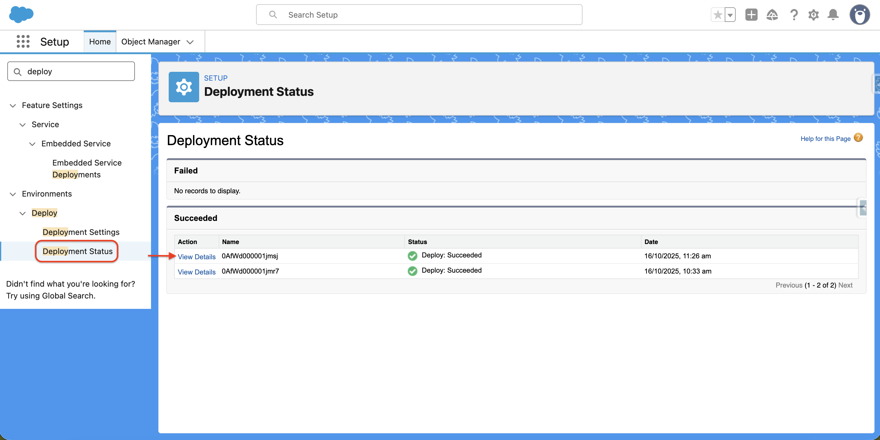Open the user profile avatar
The height and width of the screenshot is (440, 880).
[x=860, y=15]
